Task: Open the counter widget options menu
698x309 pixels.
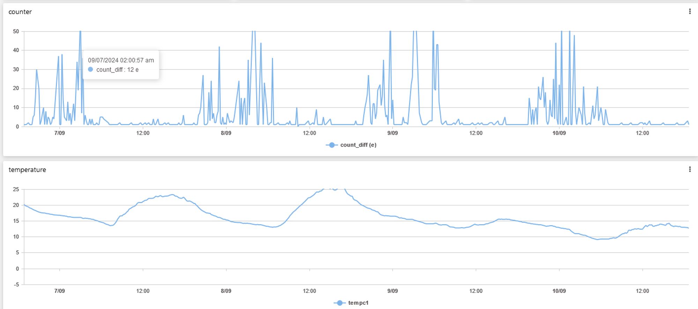Action: click(x=690, y=12)
